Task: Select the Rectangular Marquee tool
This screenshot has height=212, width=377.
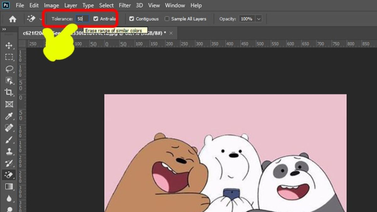Action: pyautogui.click(x=9, y=57)
